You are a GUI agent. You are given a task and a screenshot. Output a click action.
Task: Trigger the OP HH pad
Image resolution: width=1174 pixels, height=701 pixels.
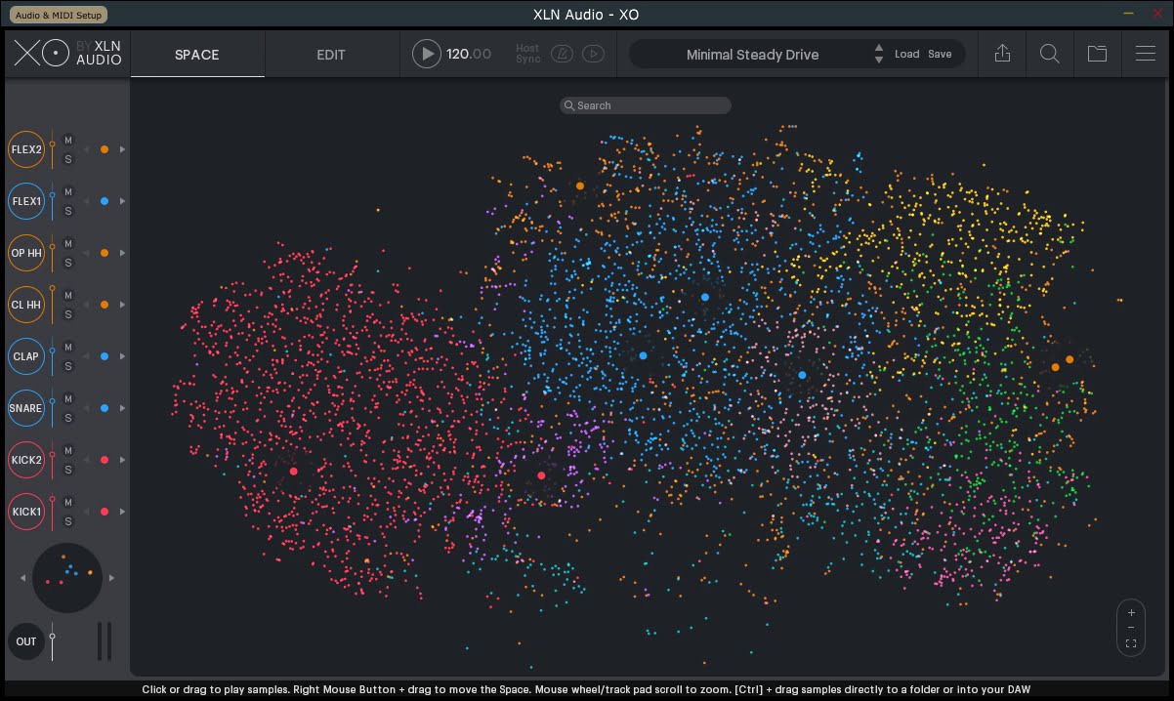click(26, 253)
